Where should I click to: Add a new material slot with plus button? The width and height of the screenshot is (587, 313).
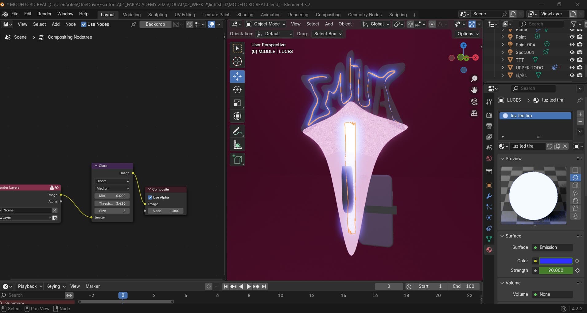point(580,114)
